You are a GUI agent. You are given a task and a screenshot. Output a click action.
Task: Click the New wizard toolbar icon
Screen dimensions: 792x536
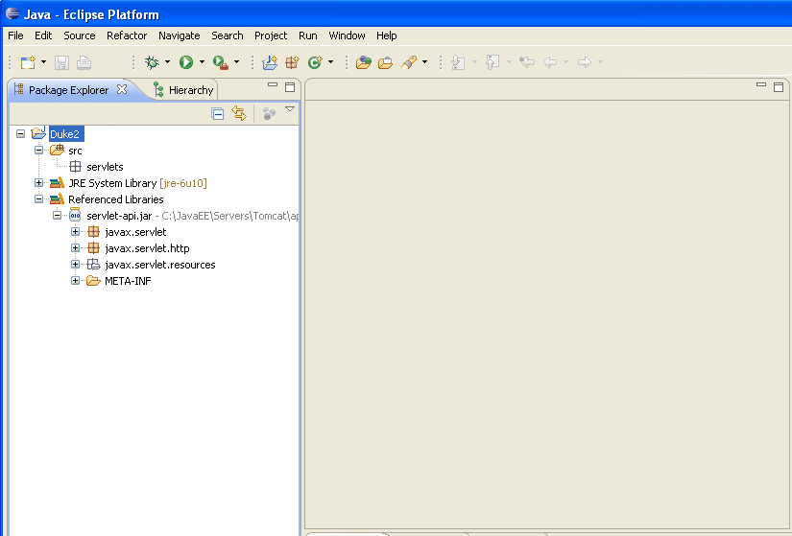tap(28, 62)
